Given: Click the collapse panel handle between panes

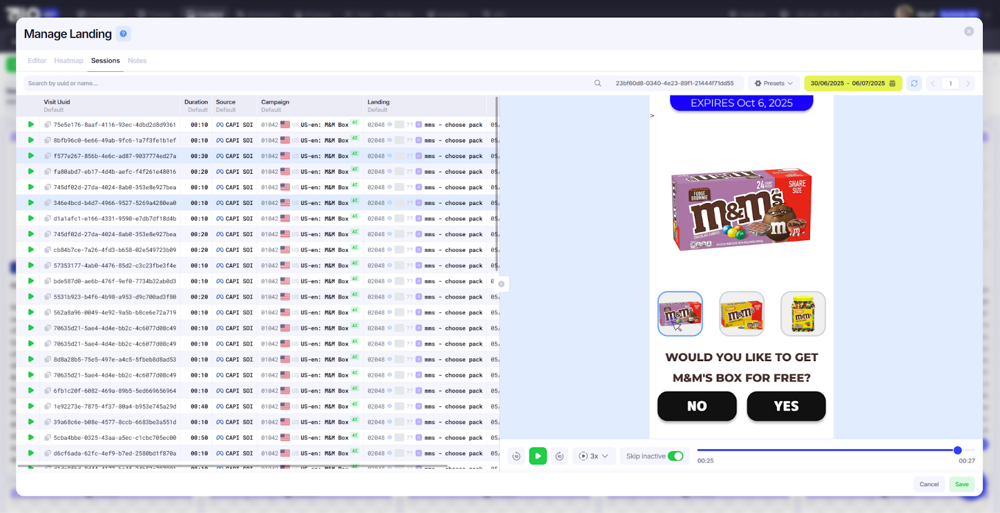Looking at the screenshot, I should [x=501, y=284].
